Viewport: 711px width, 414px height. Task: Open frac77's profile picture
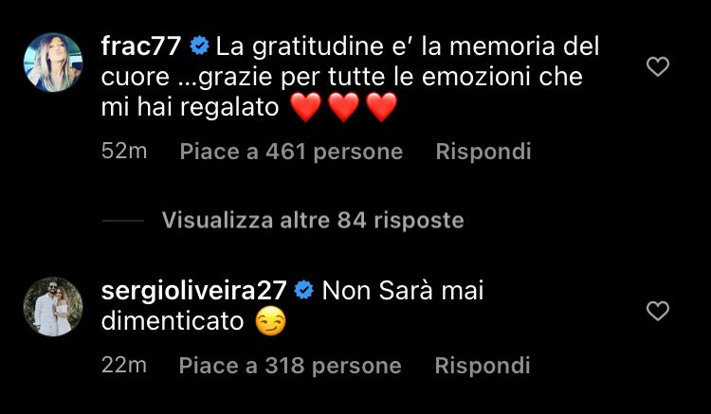[x=53, y=63]
